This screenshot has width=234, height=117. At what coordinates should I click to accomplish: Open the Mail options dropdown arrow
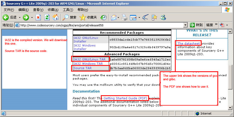coord(118,18)
